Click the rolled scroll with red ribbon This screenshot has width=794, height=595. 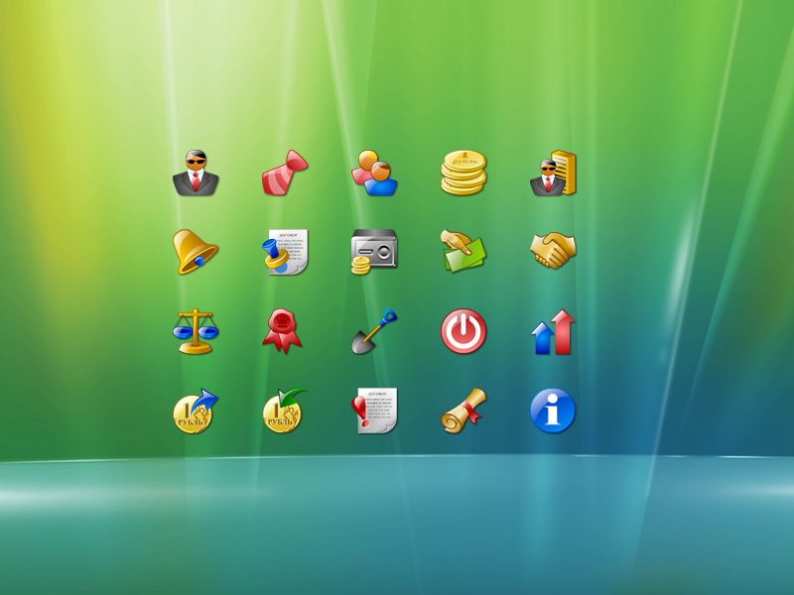pyautogui.click(x=463, y=411)
